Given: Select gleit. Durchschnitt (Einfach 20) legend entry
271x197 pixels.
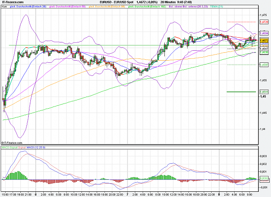Looking at the screenshot, I should click(28, 6).
